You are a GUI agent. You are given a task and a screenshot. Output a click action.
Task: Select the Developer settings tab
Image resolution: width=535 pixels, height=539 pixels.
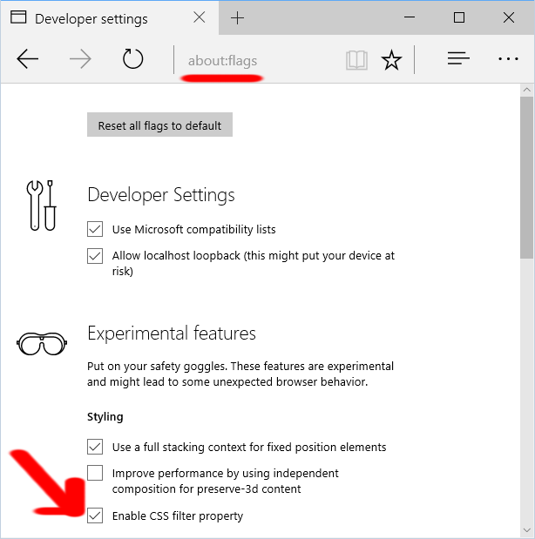pos(110,18)
